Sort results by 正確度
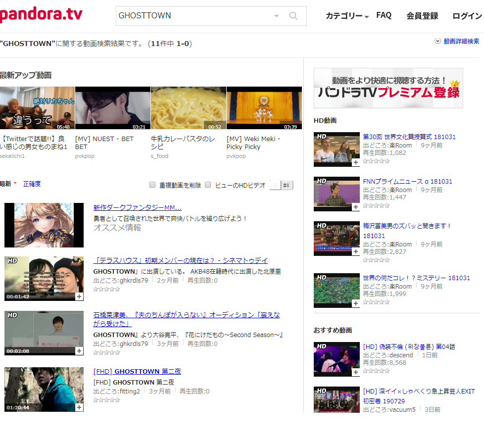 pyautogui.click(x=32, y=184)
